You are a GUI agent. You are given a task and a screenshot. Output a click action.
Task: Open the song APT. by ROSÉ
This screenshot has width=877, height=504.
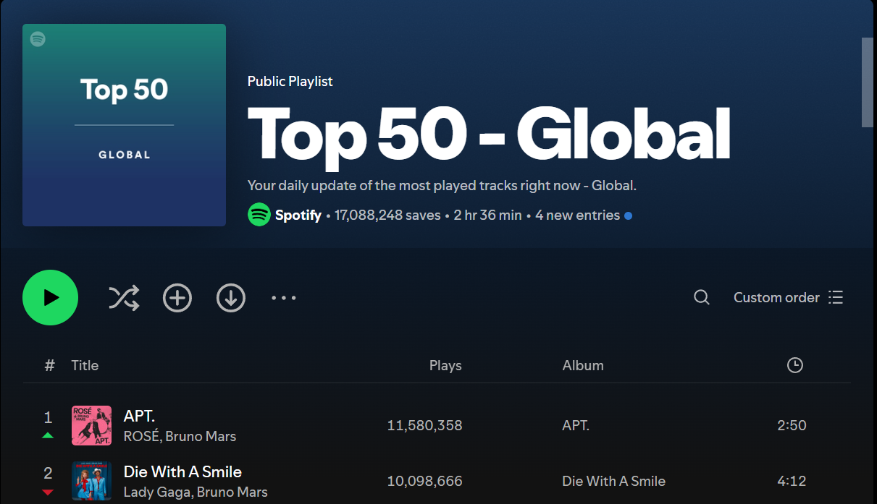coord(139,416)
